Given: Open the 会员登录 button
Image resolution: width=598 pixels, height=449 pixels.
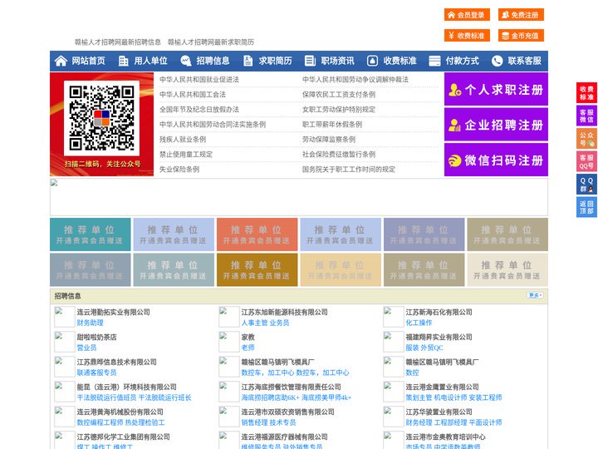Looking at the screenshot, I should coord(467,15).
